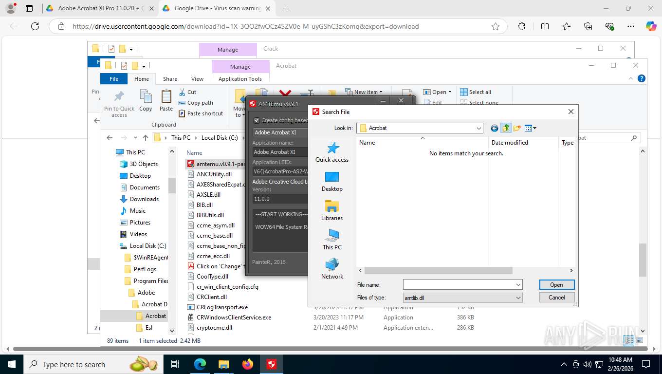Screen dimensions: 662x374
Task: Click Paste shortcut in ribbon
Action: click(201, 113)
